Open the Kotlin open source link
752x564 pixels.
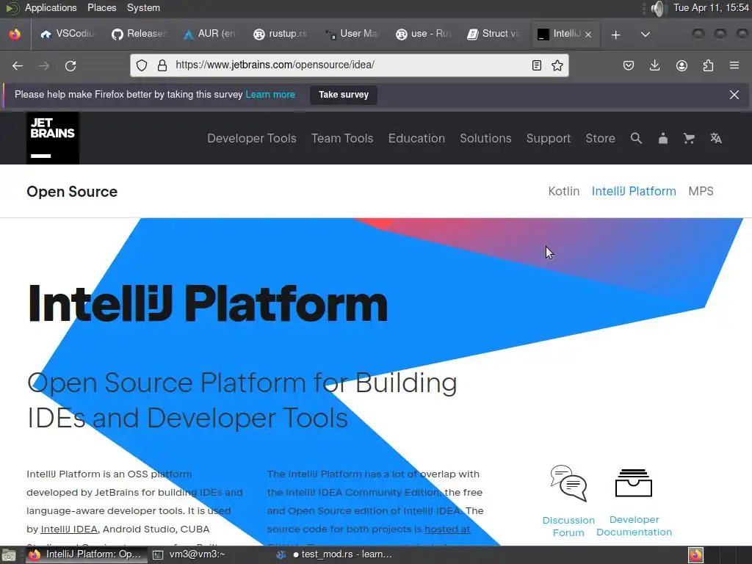pyautogui.click(x=563, y=192)
